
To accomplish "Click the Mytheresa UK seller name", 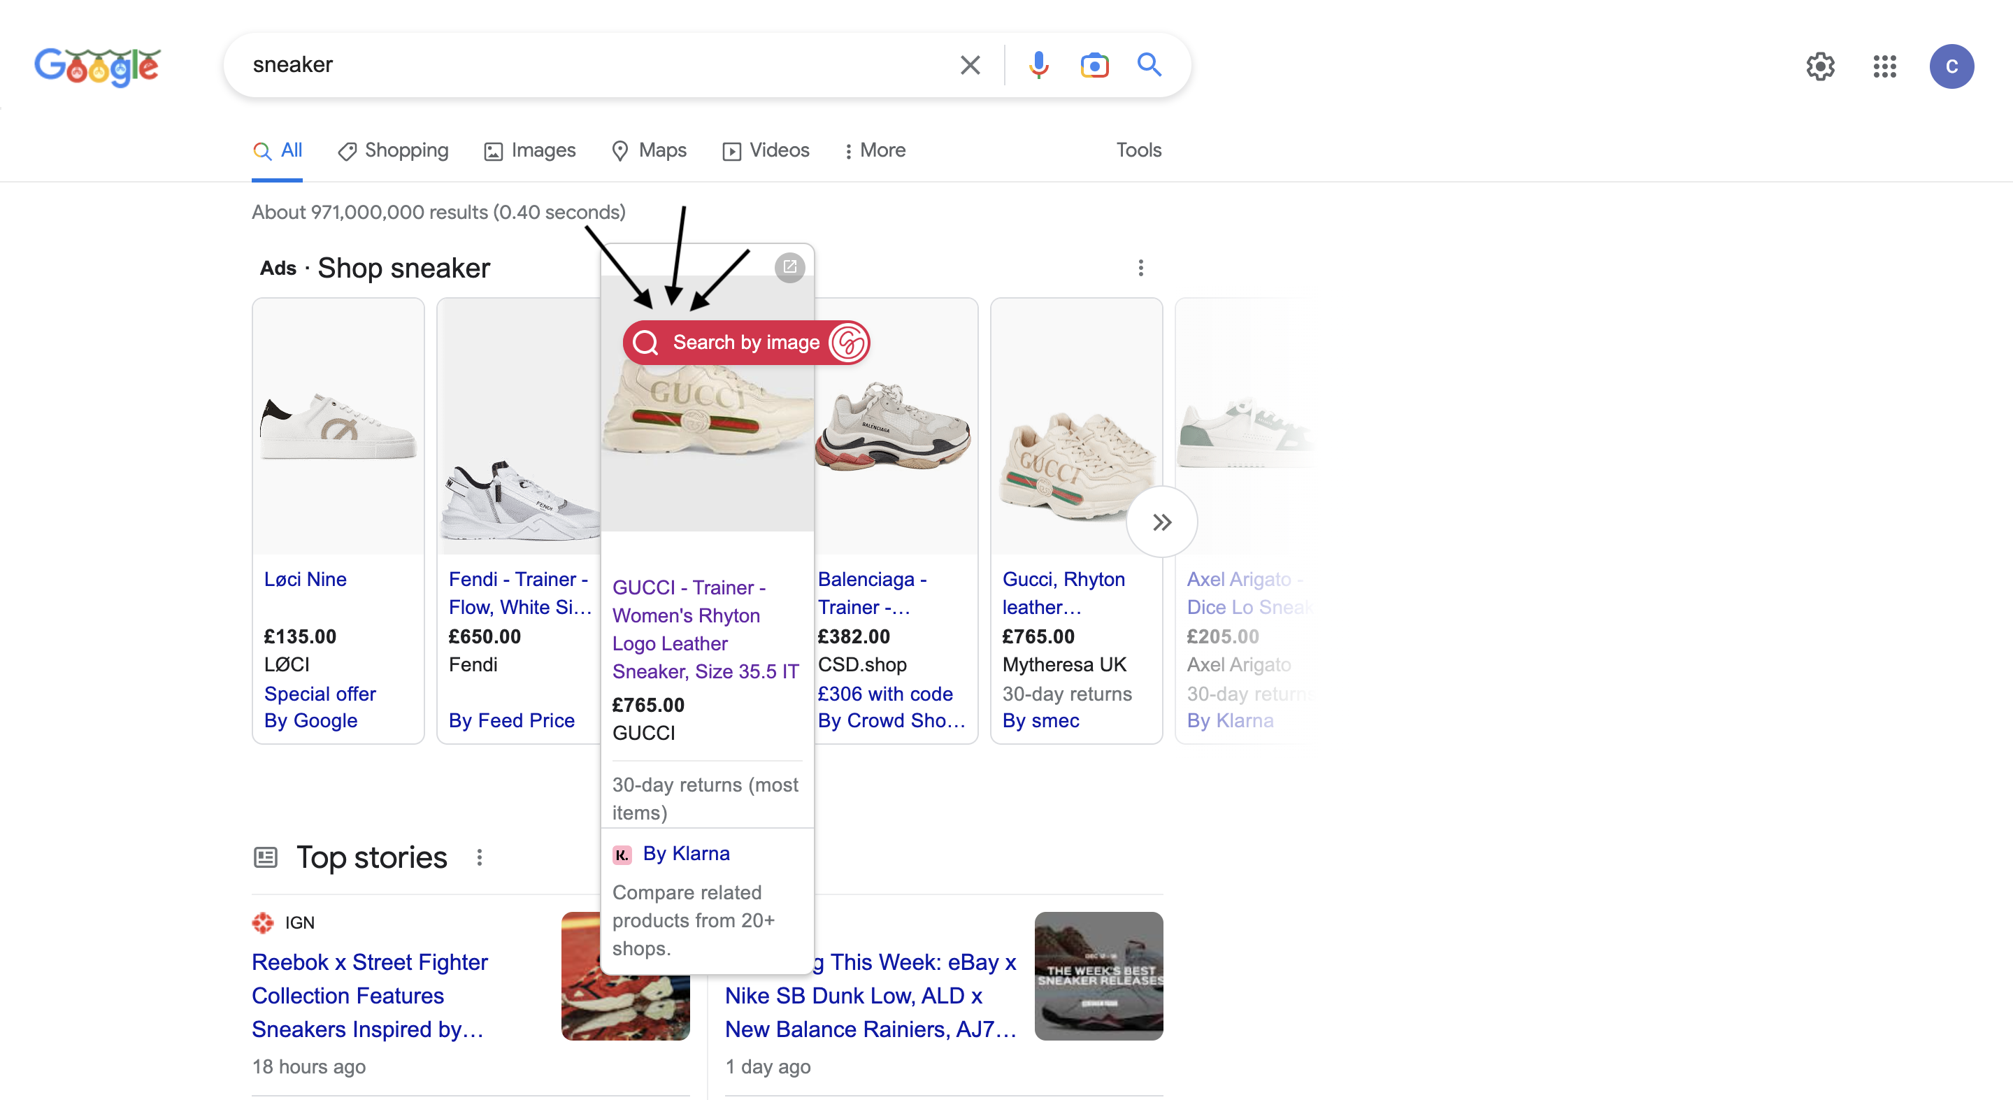I will tap(1063, 664).
